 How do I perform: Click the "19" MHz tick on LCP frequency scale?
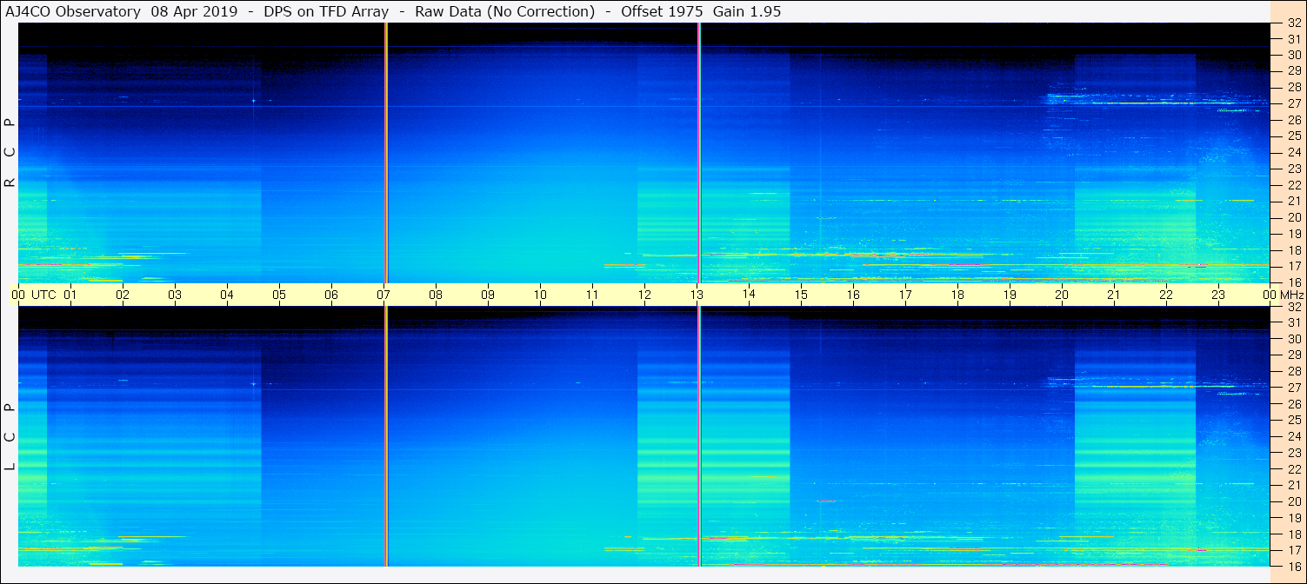coord(1294,517)
